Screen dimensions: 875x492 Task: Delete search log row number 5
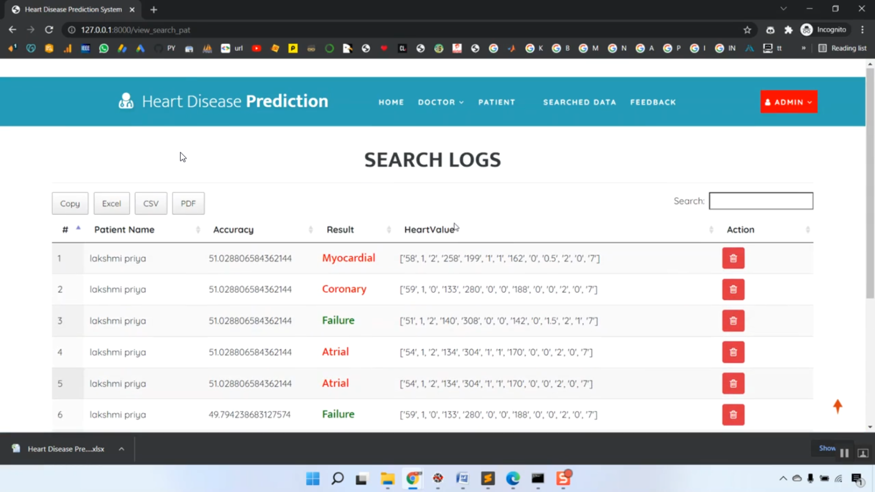733,384
